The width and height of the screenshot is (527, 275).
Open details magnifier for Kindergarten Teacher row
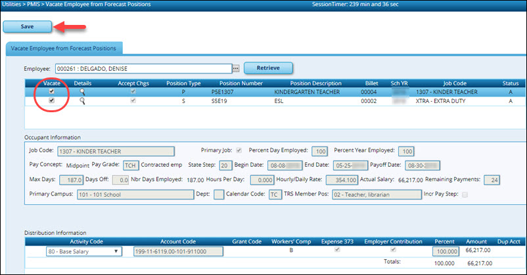click(x=82, y=93)
